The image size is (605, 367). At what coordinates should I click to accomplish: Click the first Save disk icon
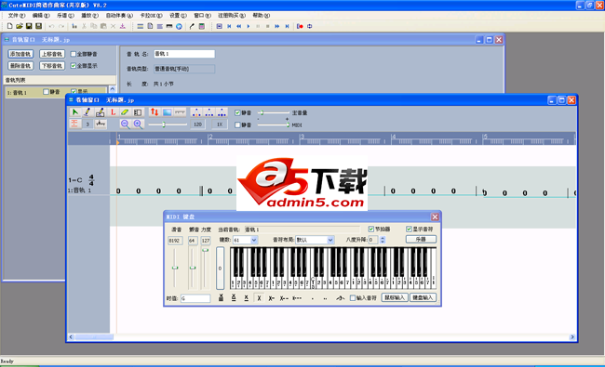[x=29, y=26]
